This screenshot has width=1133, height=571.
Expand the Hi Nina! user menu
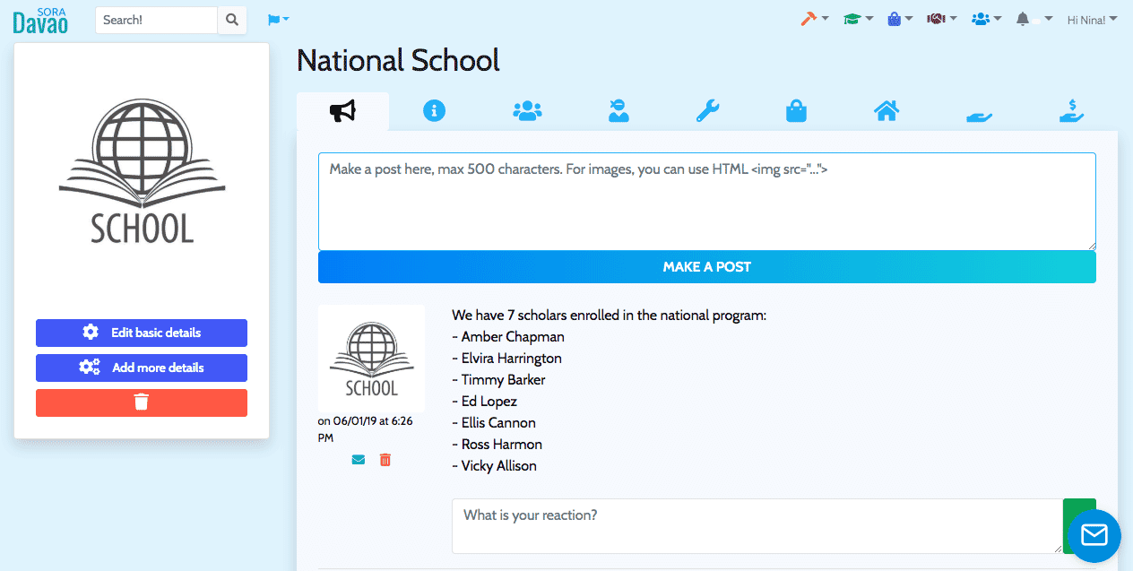[1092, 20]
